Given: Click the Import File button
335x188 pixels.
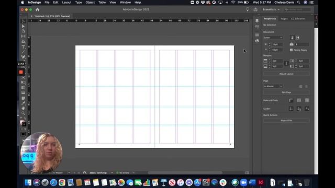Looking at the screenshot, I should [x=286, y=121].
